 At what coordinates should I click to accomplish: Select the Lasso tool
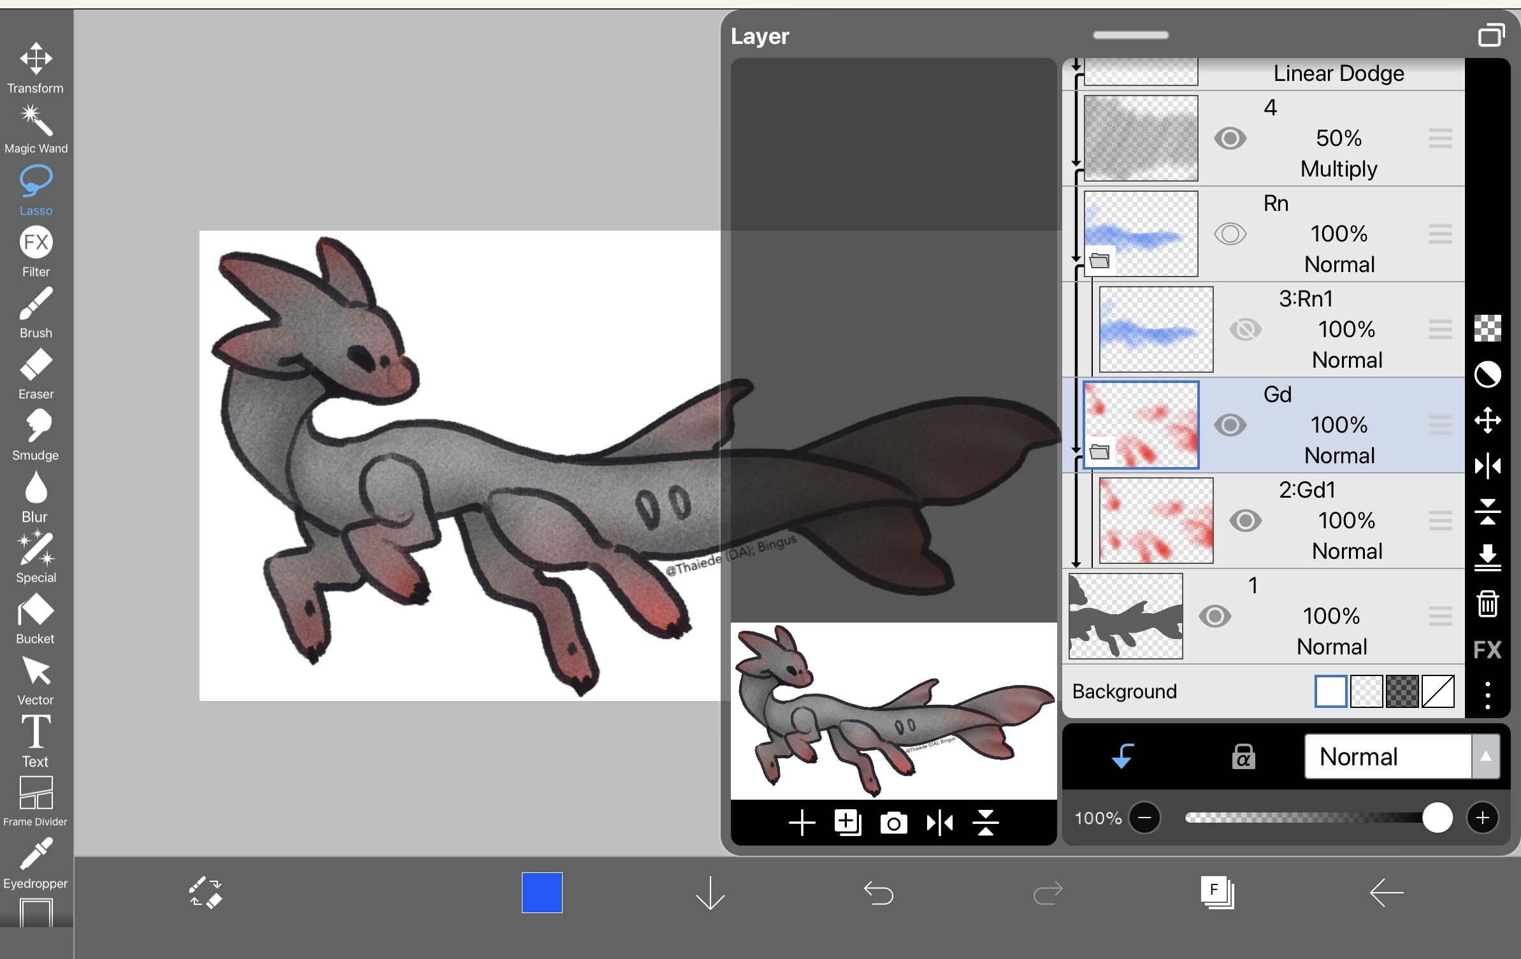tap(36, 191)
